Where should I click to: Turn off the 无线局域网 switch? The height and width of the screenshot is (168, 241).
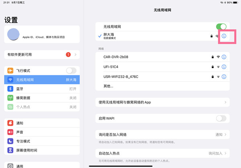pyautogui.click(x=221, y=26)
